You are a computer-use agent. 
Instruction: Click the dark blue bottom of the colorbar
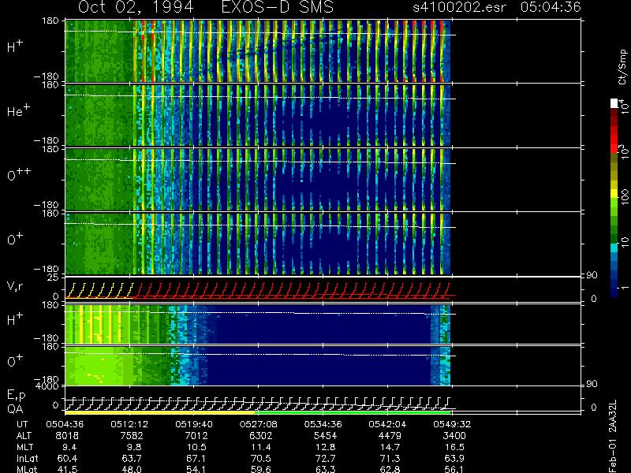coord(614,292)
